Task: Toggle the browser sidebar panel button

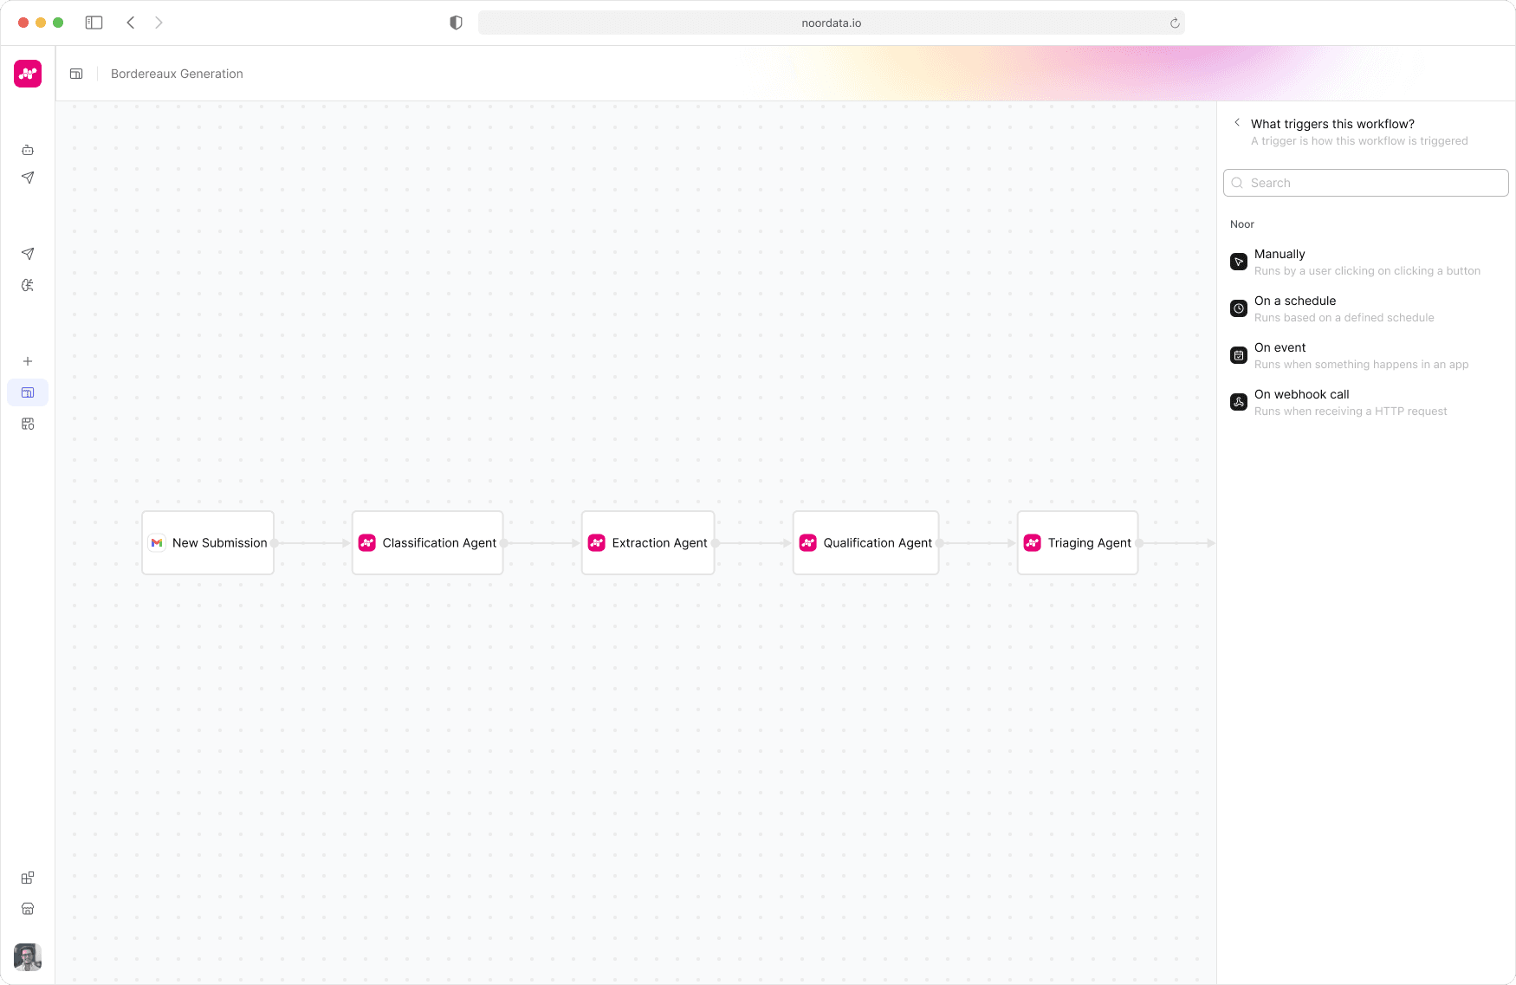Action: tap(94, 23)
